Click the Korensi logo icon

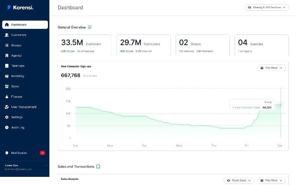pos(9,7)
